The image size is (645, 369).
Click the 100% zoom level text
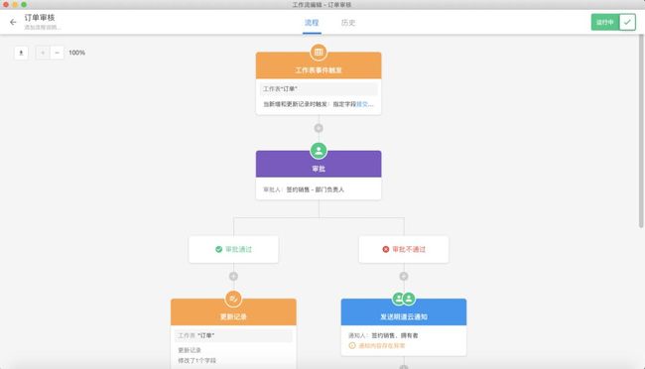(77, 53)
